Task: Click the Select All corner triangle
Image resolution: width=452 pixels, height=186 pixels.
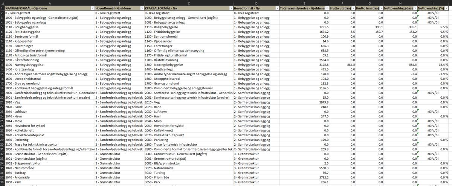Action: tap(2, 3)
